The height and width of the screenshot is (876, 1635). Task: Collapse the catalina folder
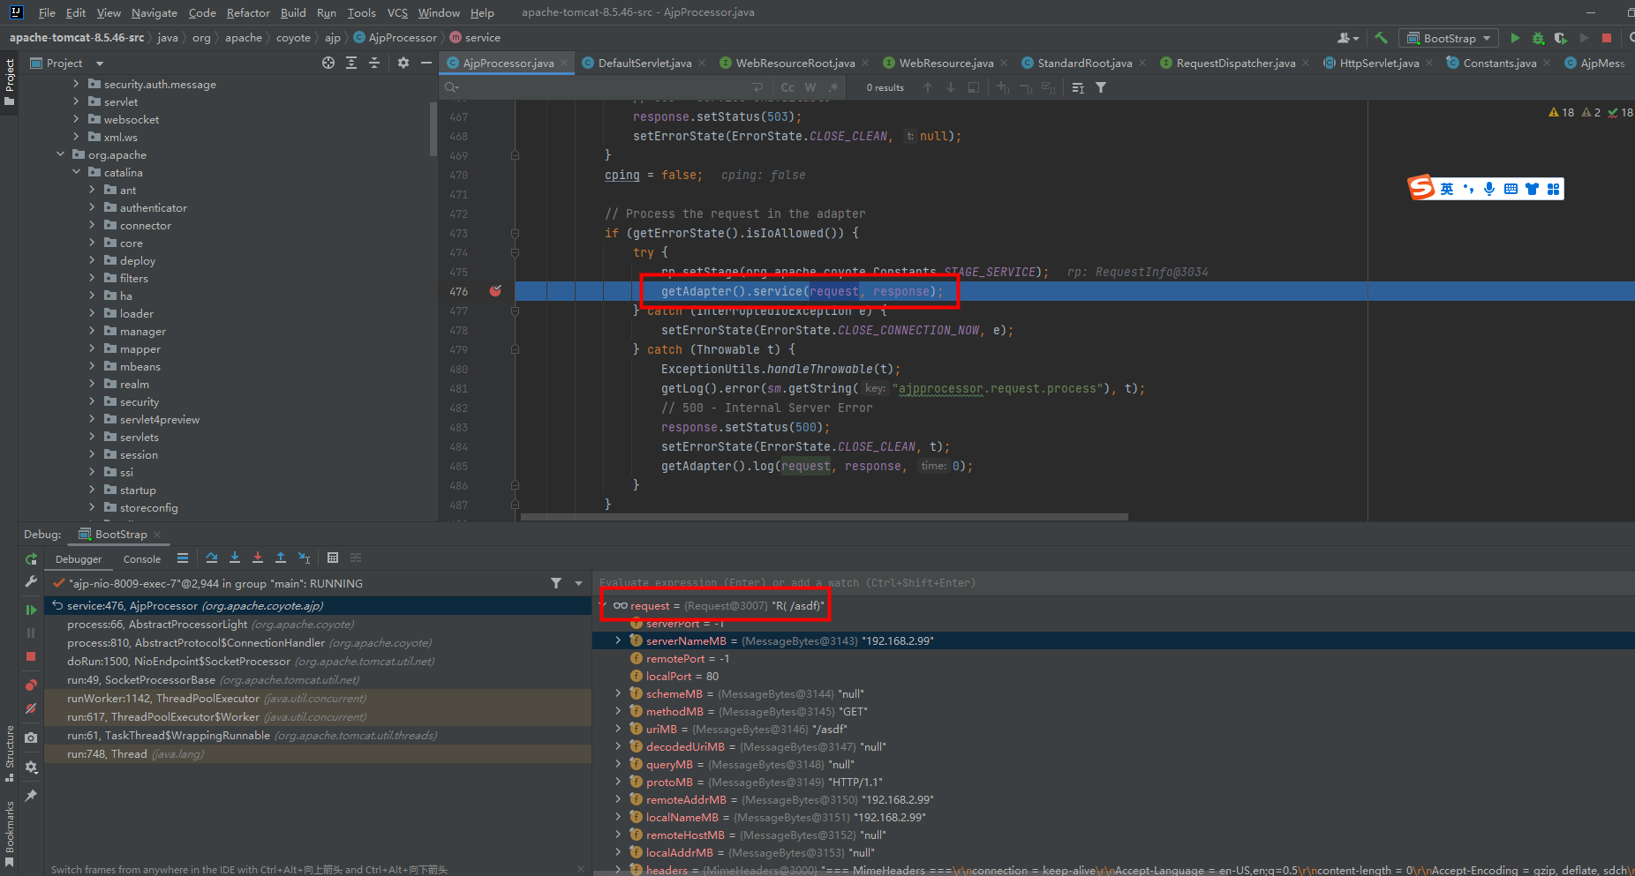point(77,172)
